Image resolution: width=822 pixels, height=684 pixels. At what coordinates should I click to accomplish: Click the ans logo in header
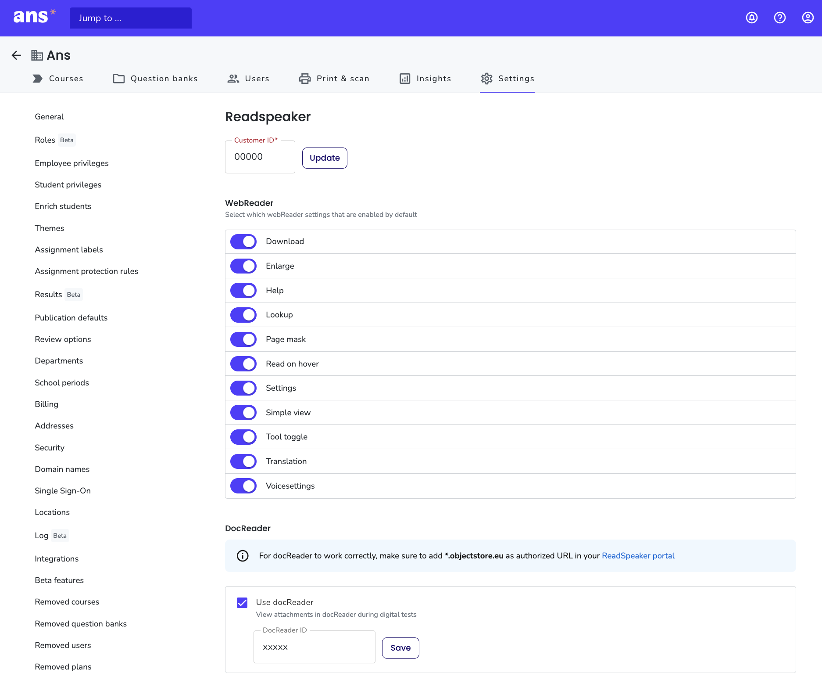tap(35, 17)
